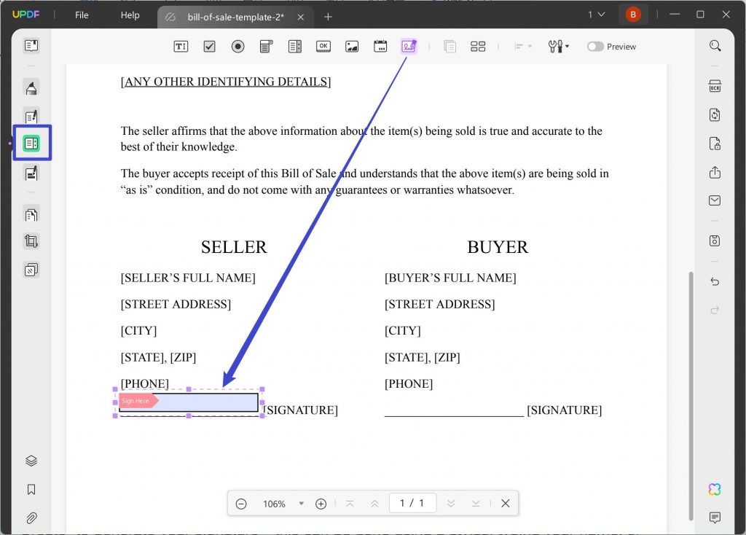This screenshot has width=746, height=535.
Task: Select the Text field tool
Action: (180, 46)
